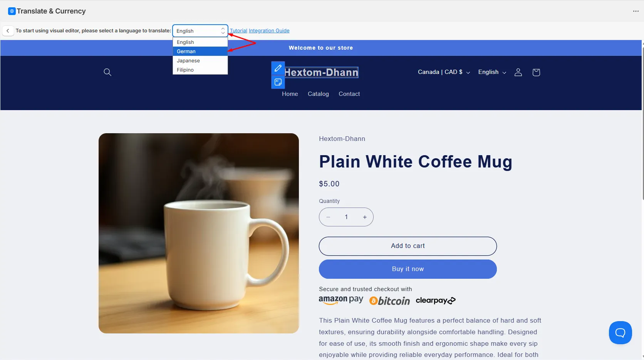Expand the Canada | CAD $ currency selector
The image size is (644, 360).
pyautogui.click(x=444, y=72)
